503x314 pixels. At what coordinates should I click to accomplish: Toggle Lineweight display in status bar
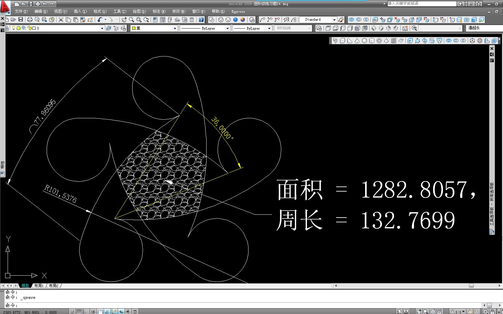128,311
